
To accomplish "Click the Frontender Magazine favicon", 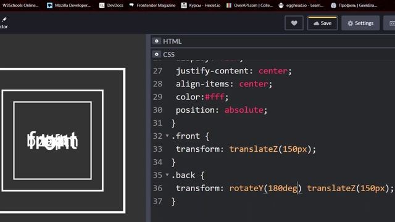I will point(131,5).
